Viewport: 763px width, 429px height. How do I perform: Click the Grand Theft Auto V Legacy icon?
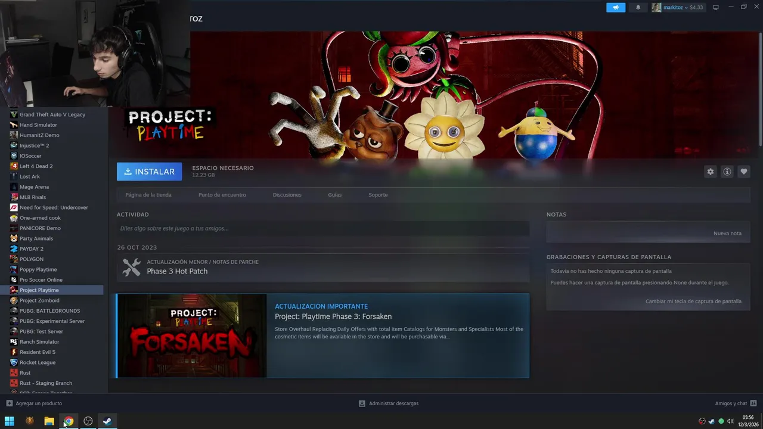14,114
